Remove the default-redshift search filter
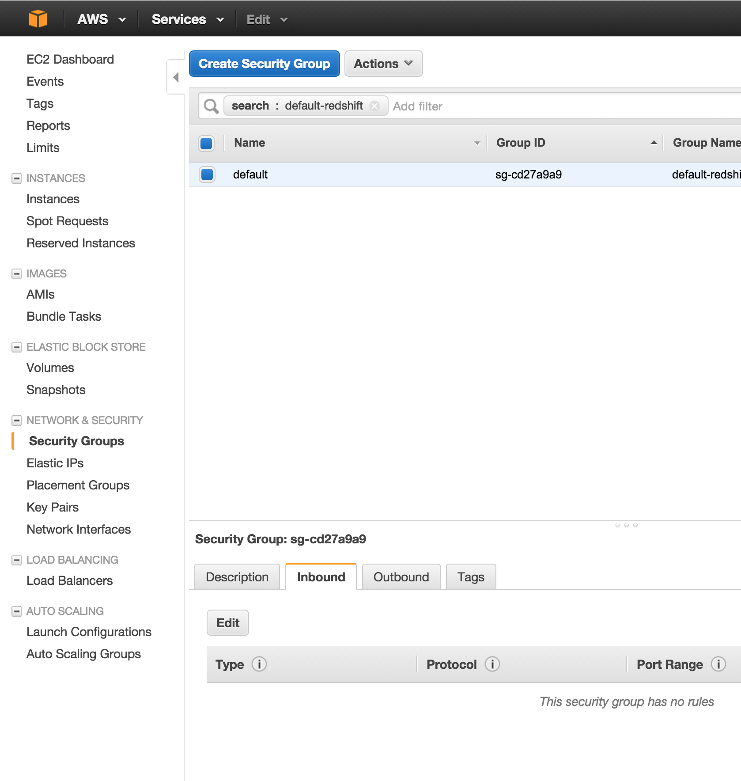 click(x=374, y=106)
